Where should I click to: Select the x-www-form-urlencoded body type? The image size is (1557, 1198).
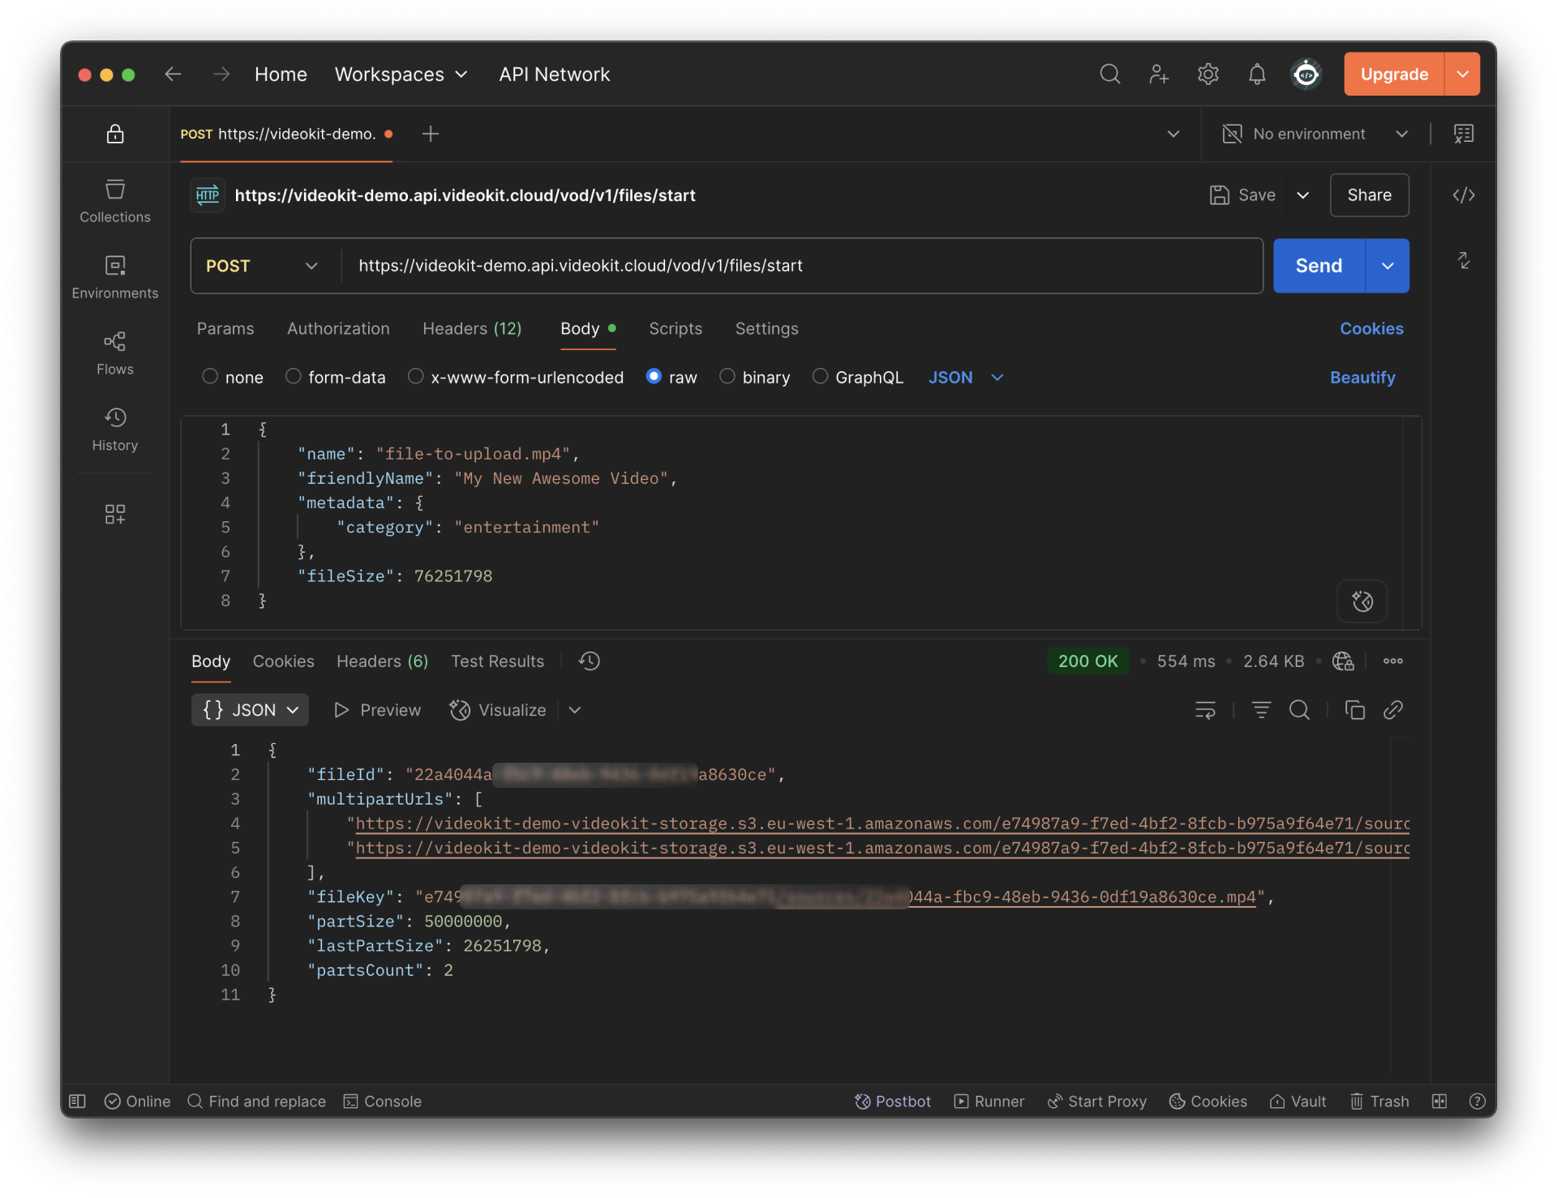point(416,376)
